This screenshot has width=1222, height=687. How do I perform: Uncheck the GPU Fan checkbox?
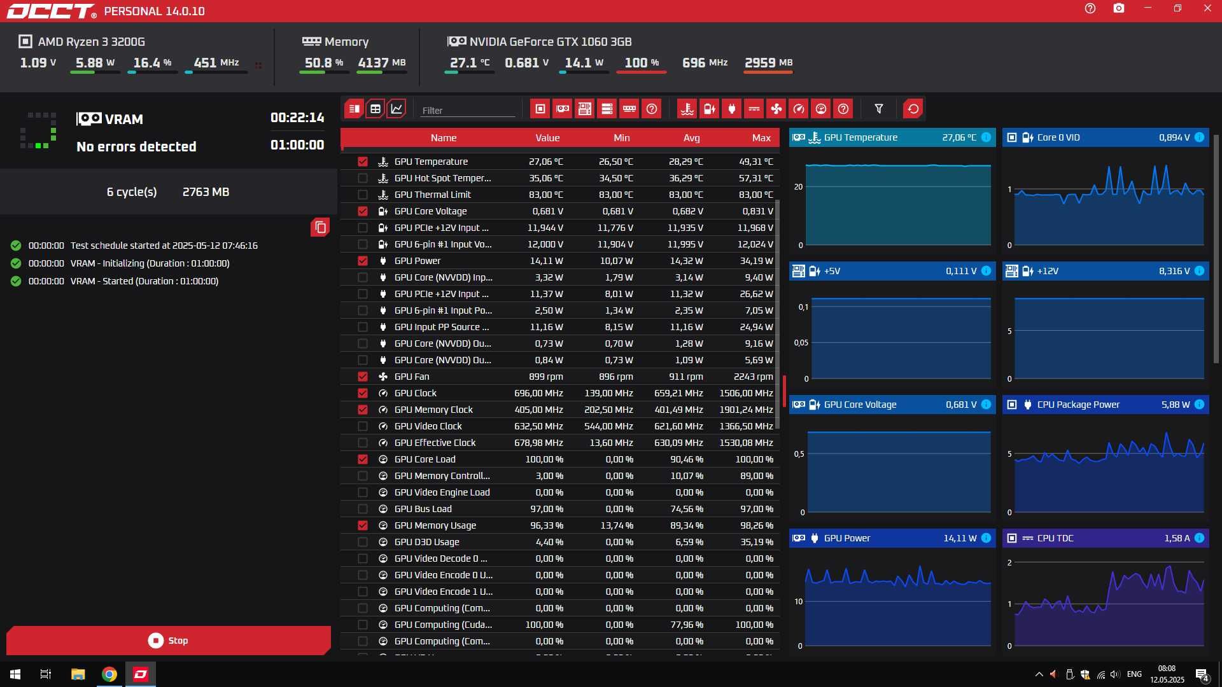tap(363, 377)
